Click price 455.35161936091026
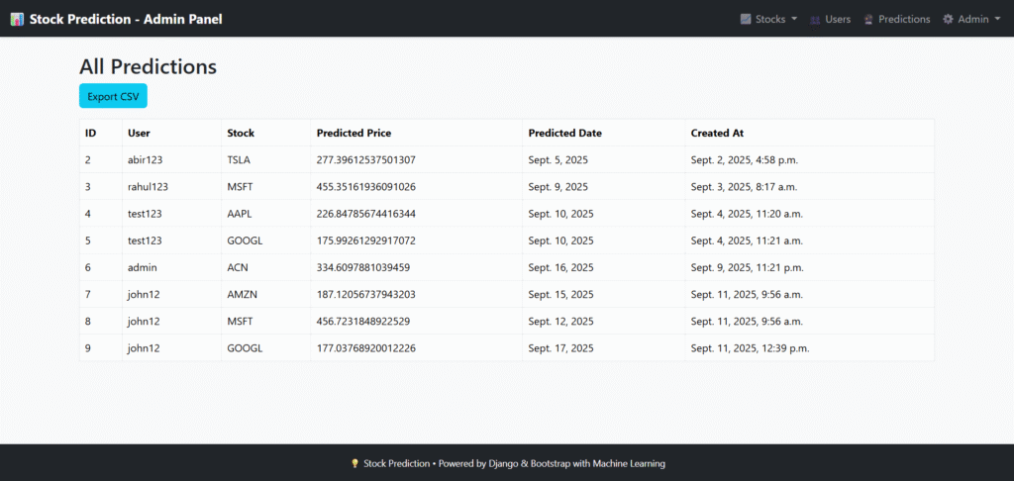 [x=366, y=187]
